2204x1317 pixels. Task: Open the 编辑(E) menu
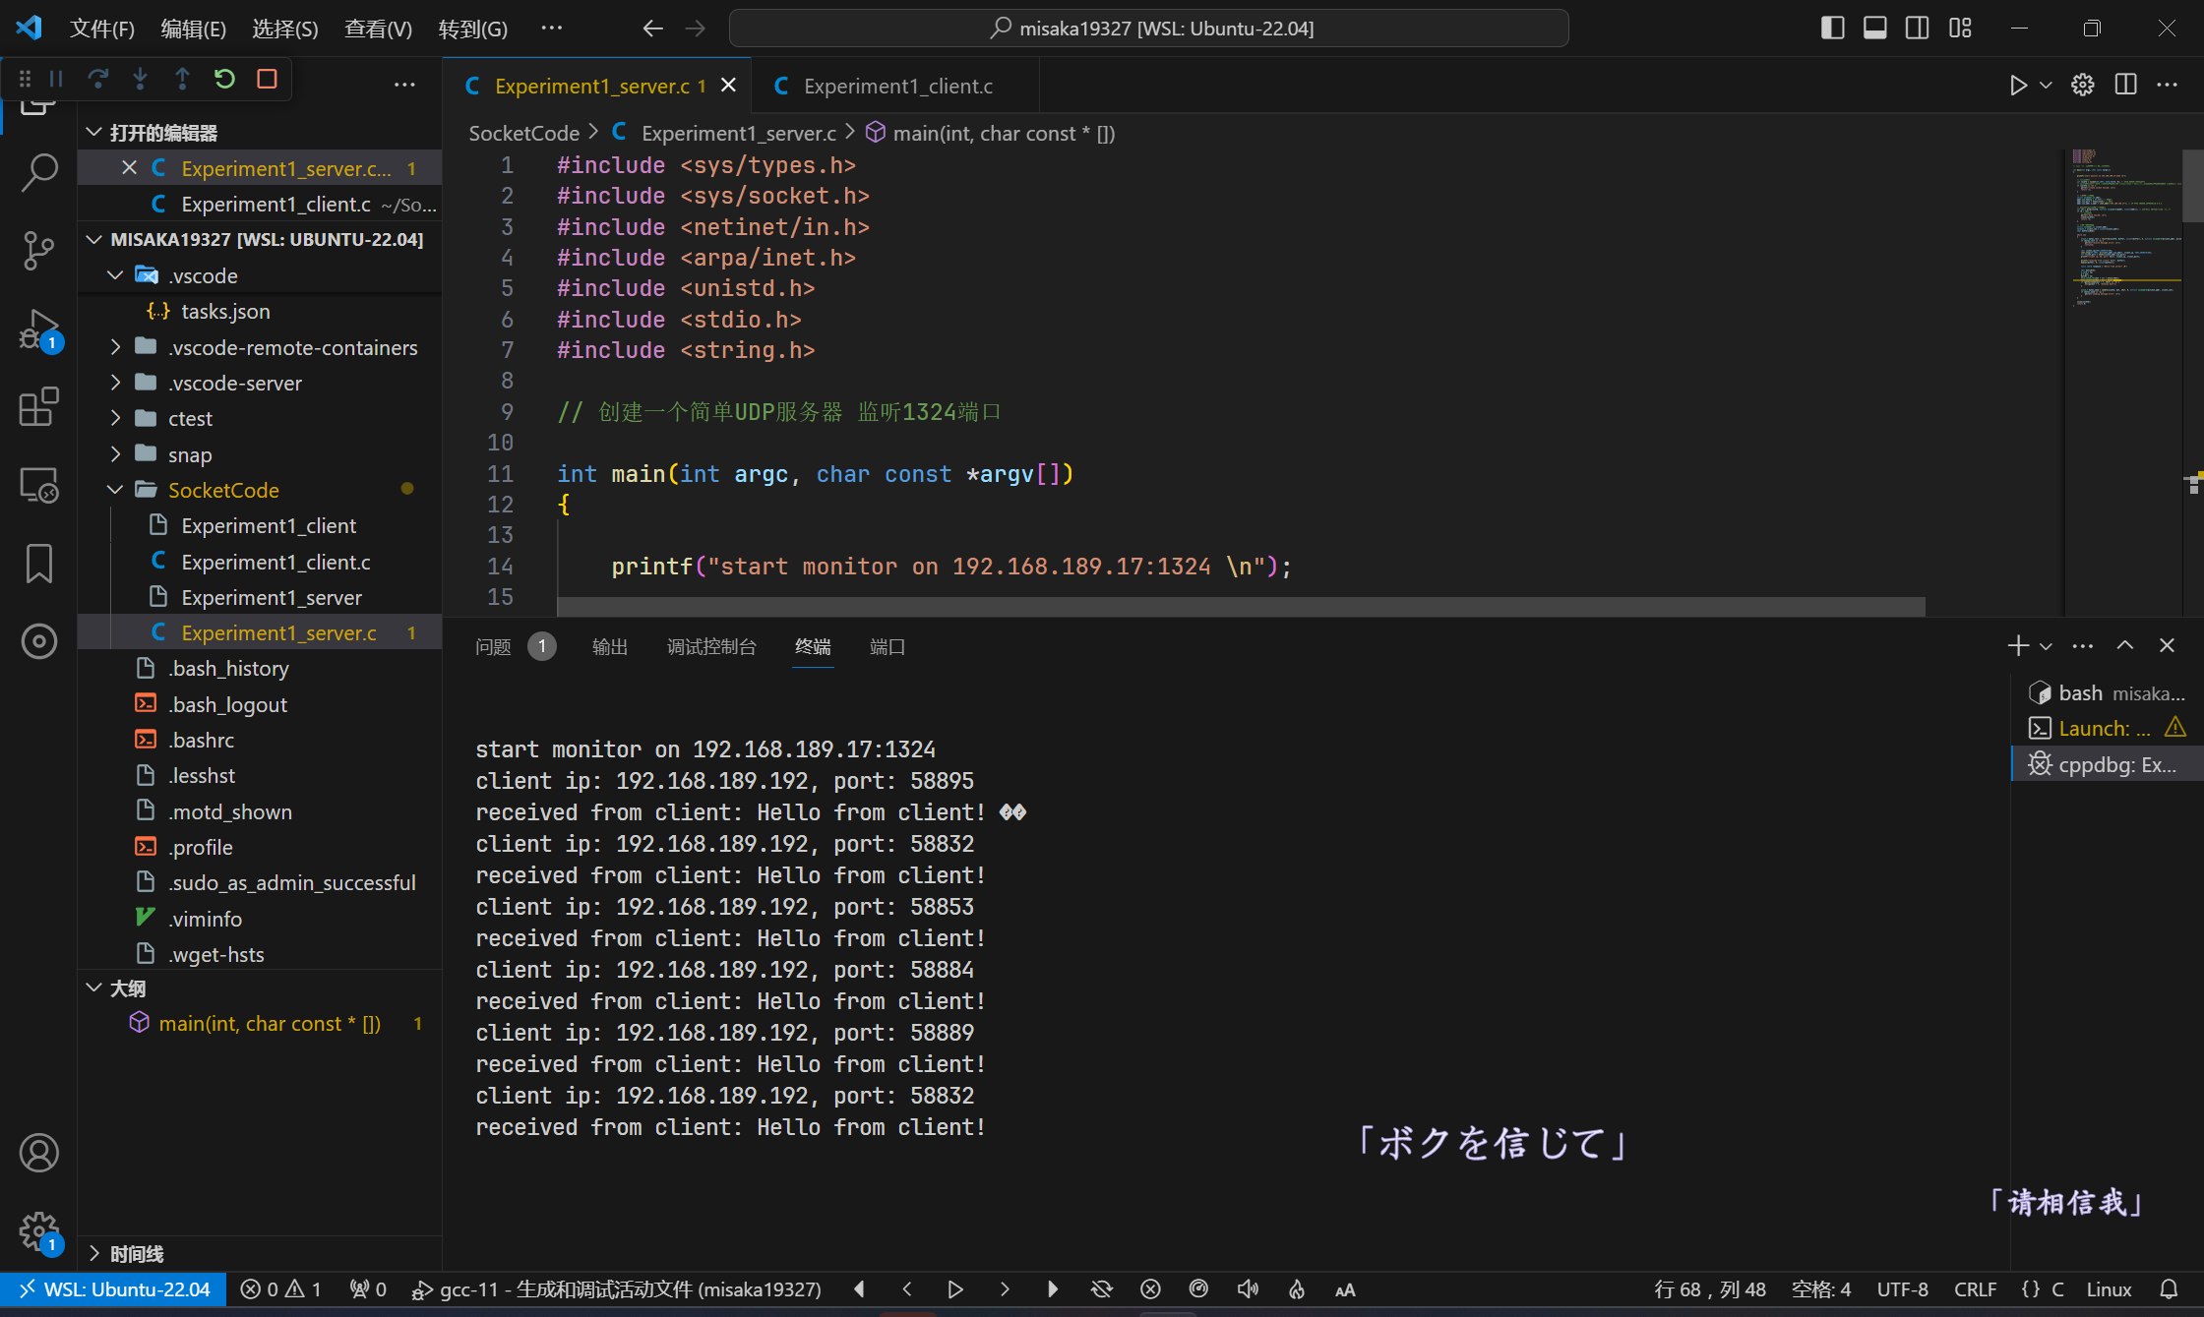[x=193, y=29]
